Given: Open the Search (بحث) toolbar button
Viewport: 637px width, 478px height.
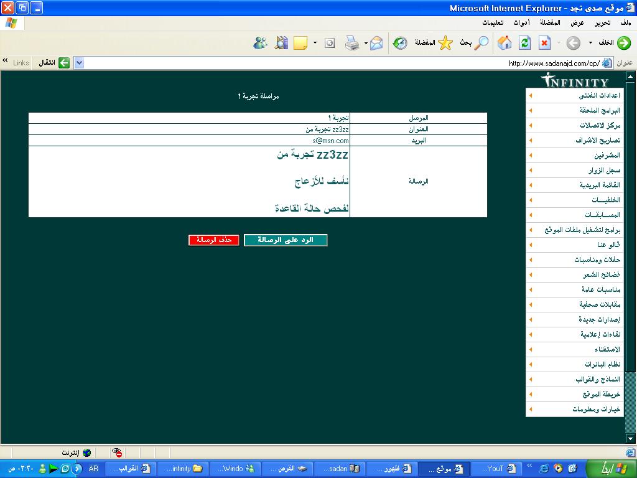Looking at the screenshot, I should coord(474,42).
